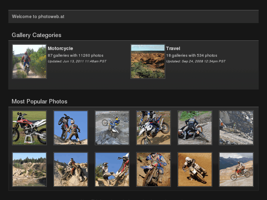Viewport: 267px width, 200px height.
Task: Click the Motorcycle category title link
Action: click(60, 48)
